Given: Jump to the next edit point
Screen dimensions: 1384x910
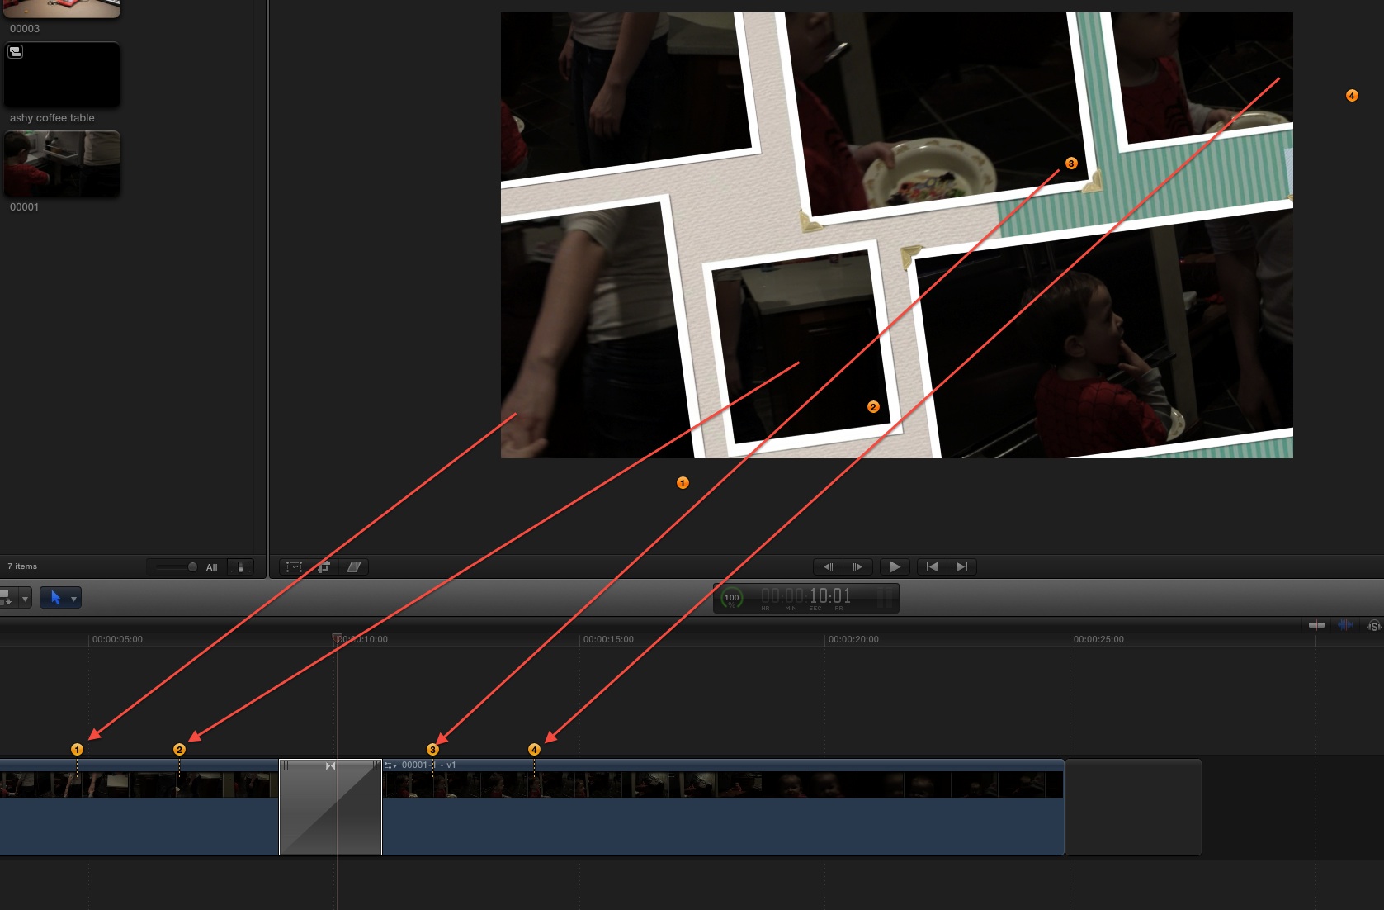Looking at the screenshot, I should (x=961, y=566).
